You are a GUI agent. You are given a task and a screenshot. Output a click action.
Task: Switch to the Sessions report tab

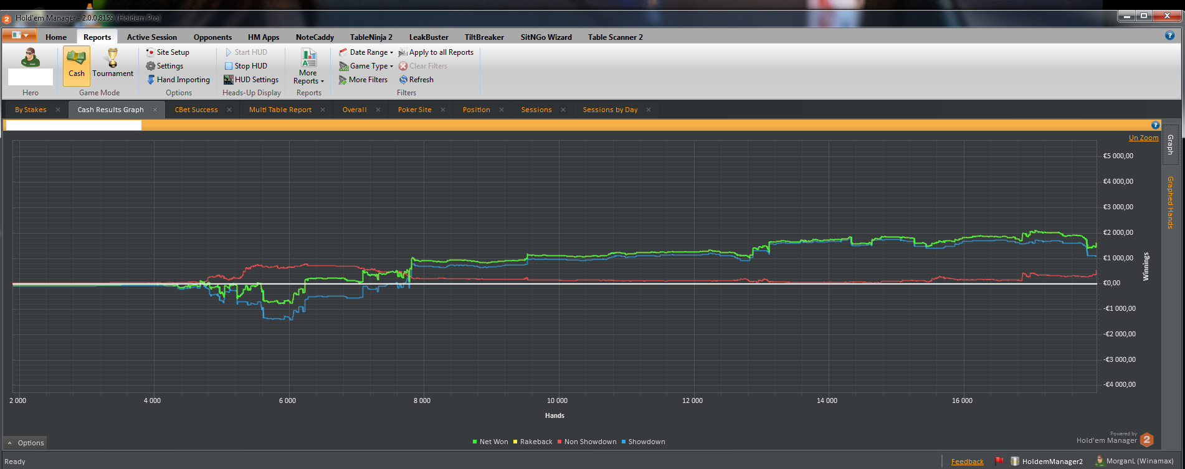(x=536, y=110)
